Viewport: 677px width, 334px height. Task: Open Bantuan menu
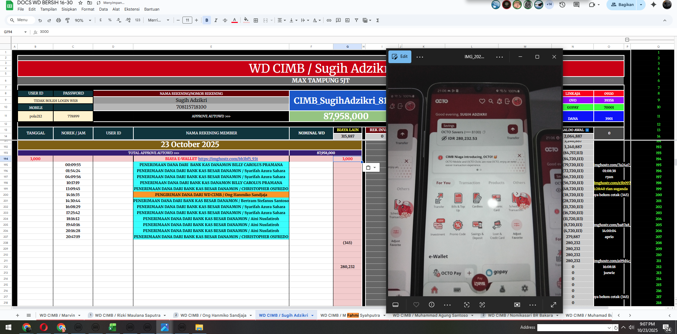click(x=152, y=9)
